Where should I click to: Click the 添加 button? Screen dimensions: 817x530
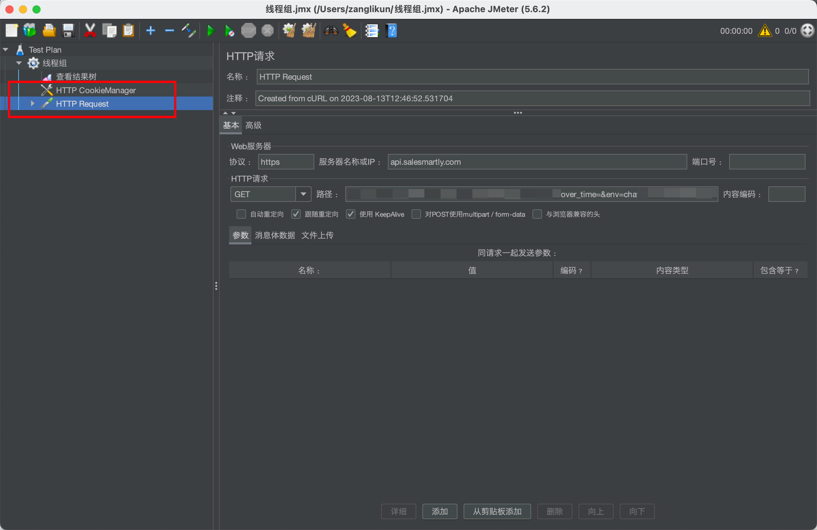coord(439,511)
